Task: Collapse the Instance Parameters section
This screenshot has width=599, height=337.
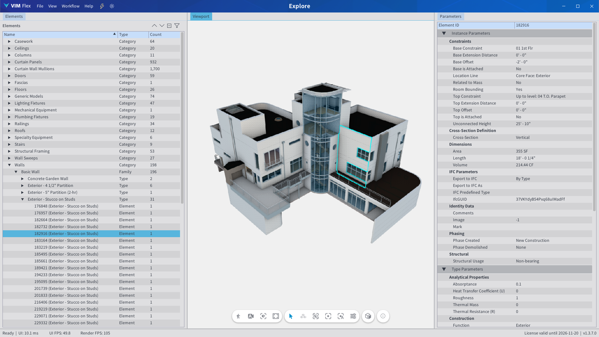Action: pos(444,33)
